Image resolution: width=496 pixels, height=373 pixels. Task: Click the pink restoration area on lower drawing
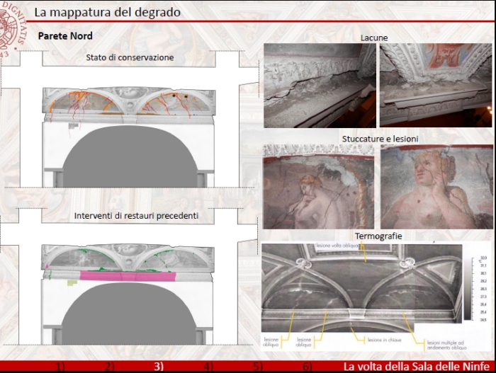coord(128,275)
